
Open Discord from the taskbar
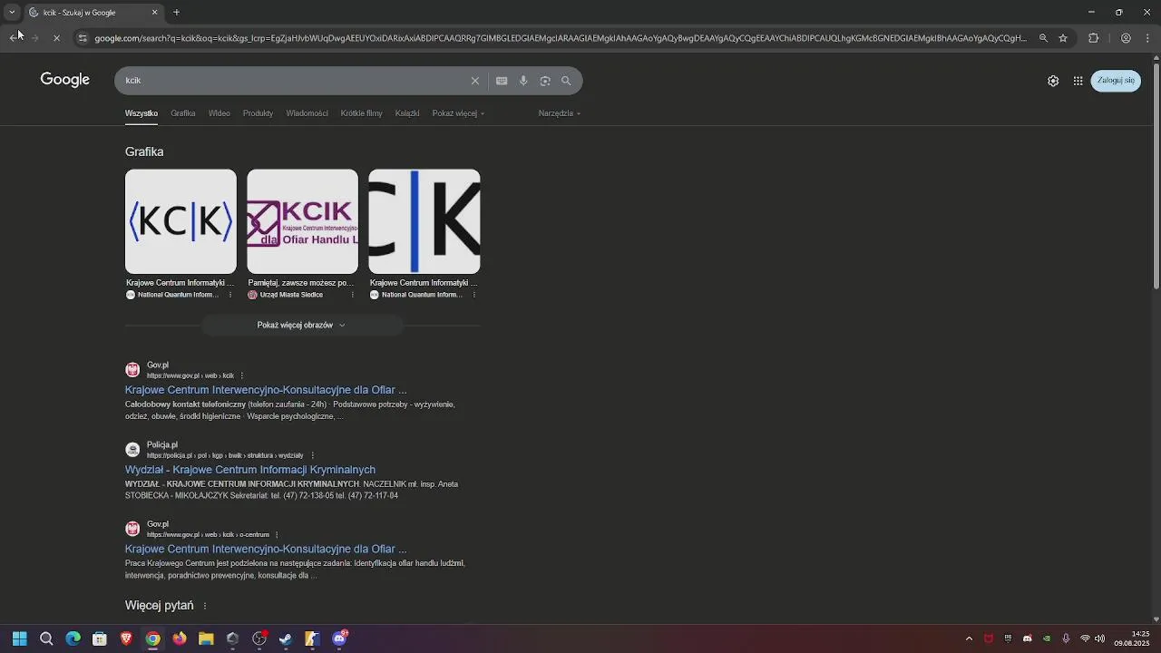pos(339,638)
